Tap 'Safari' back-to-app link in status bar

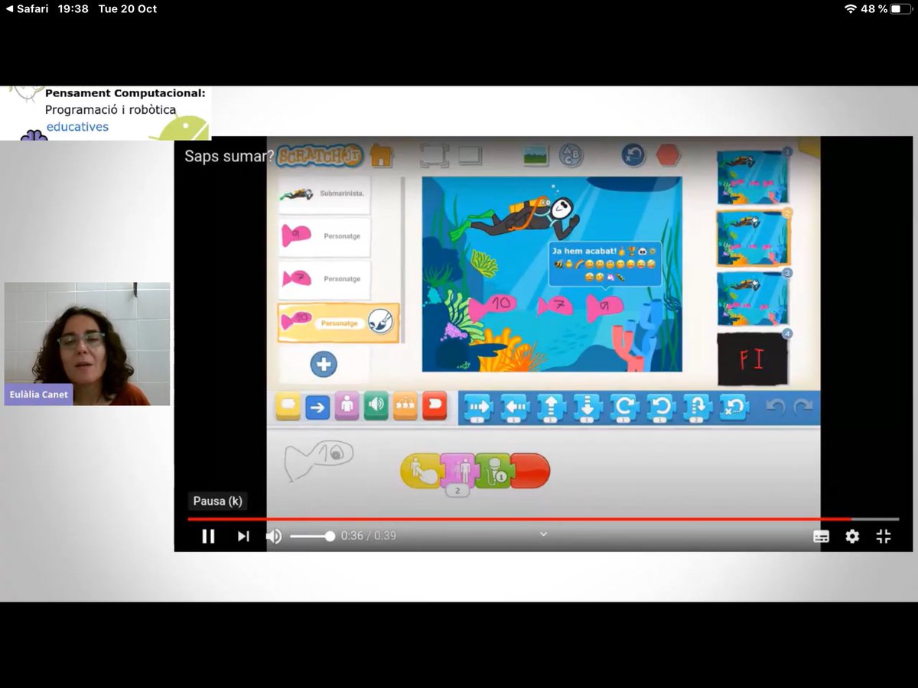(27, 8)
